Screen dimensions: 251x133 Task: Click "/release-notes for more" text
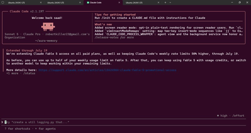point(114,37)
